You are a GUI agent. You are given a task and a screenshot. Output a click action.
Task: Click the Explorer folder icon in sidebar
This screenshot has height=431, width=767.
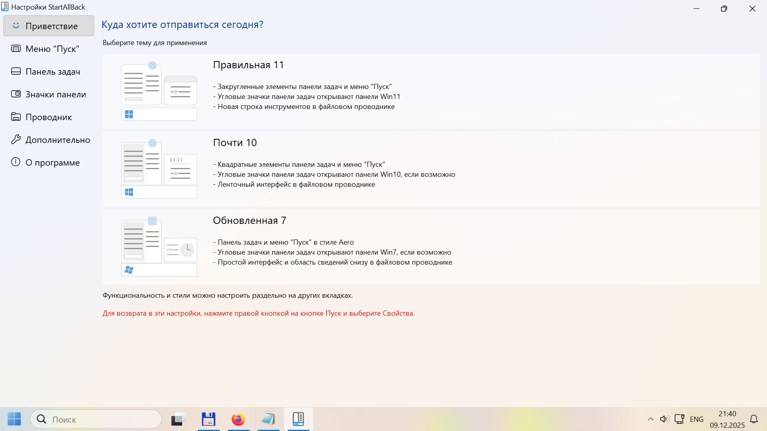16,117
